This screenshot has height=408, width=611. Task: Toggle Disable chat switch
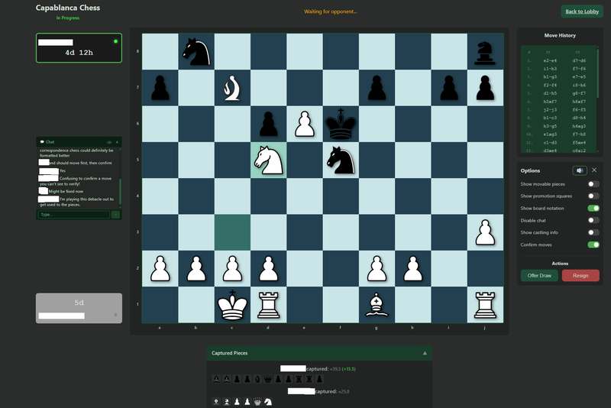pyautogui.click(x=593, y=220)
